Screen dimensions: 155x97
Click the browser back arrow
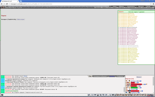pyautogui.click(x=2, y=4)
